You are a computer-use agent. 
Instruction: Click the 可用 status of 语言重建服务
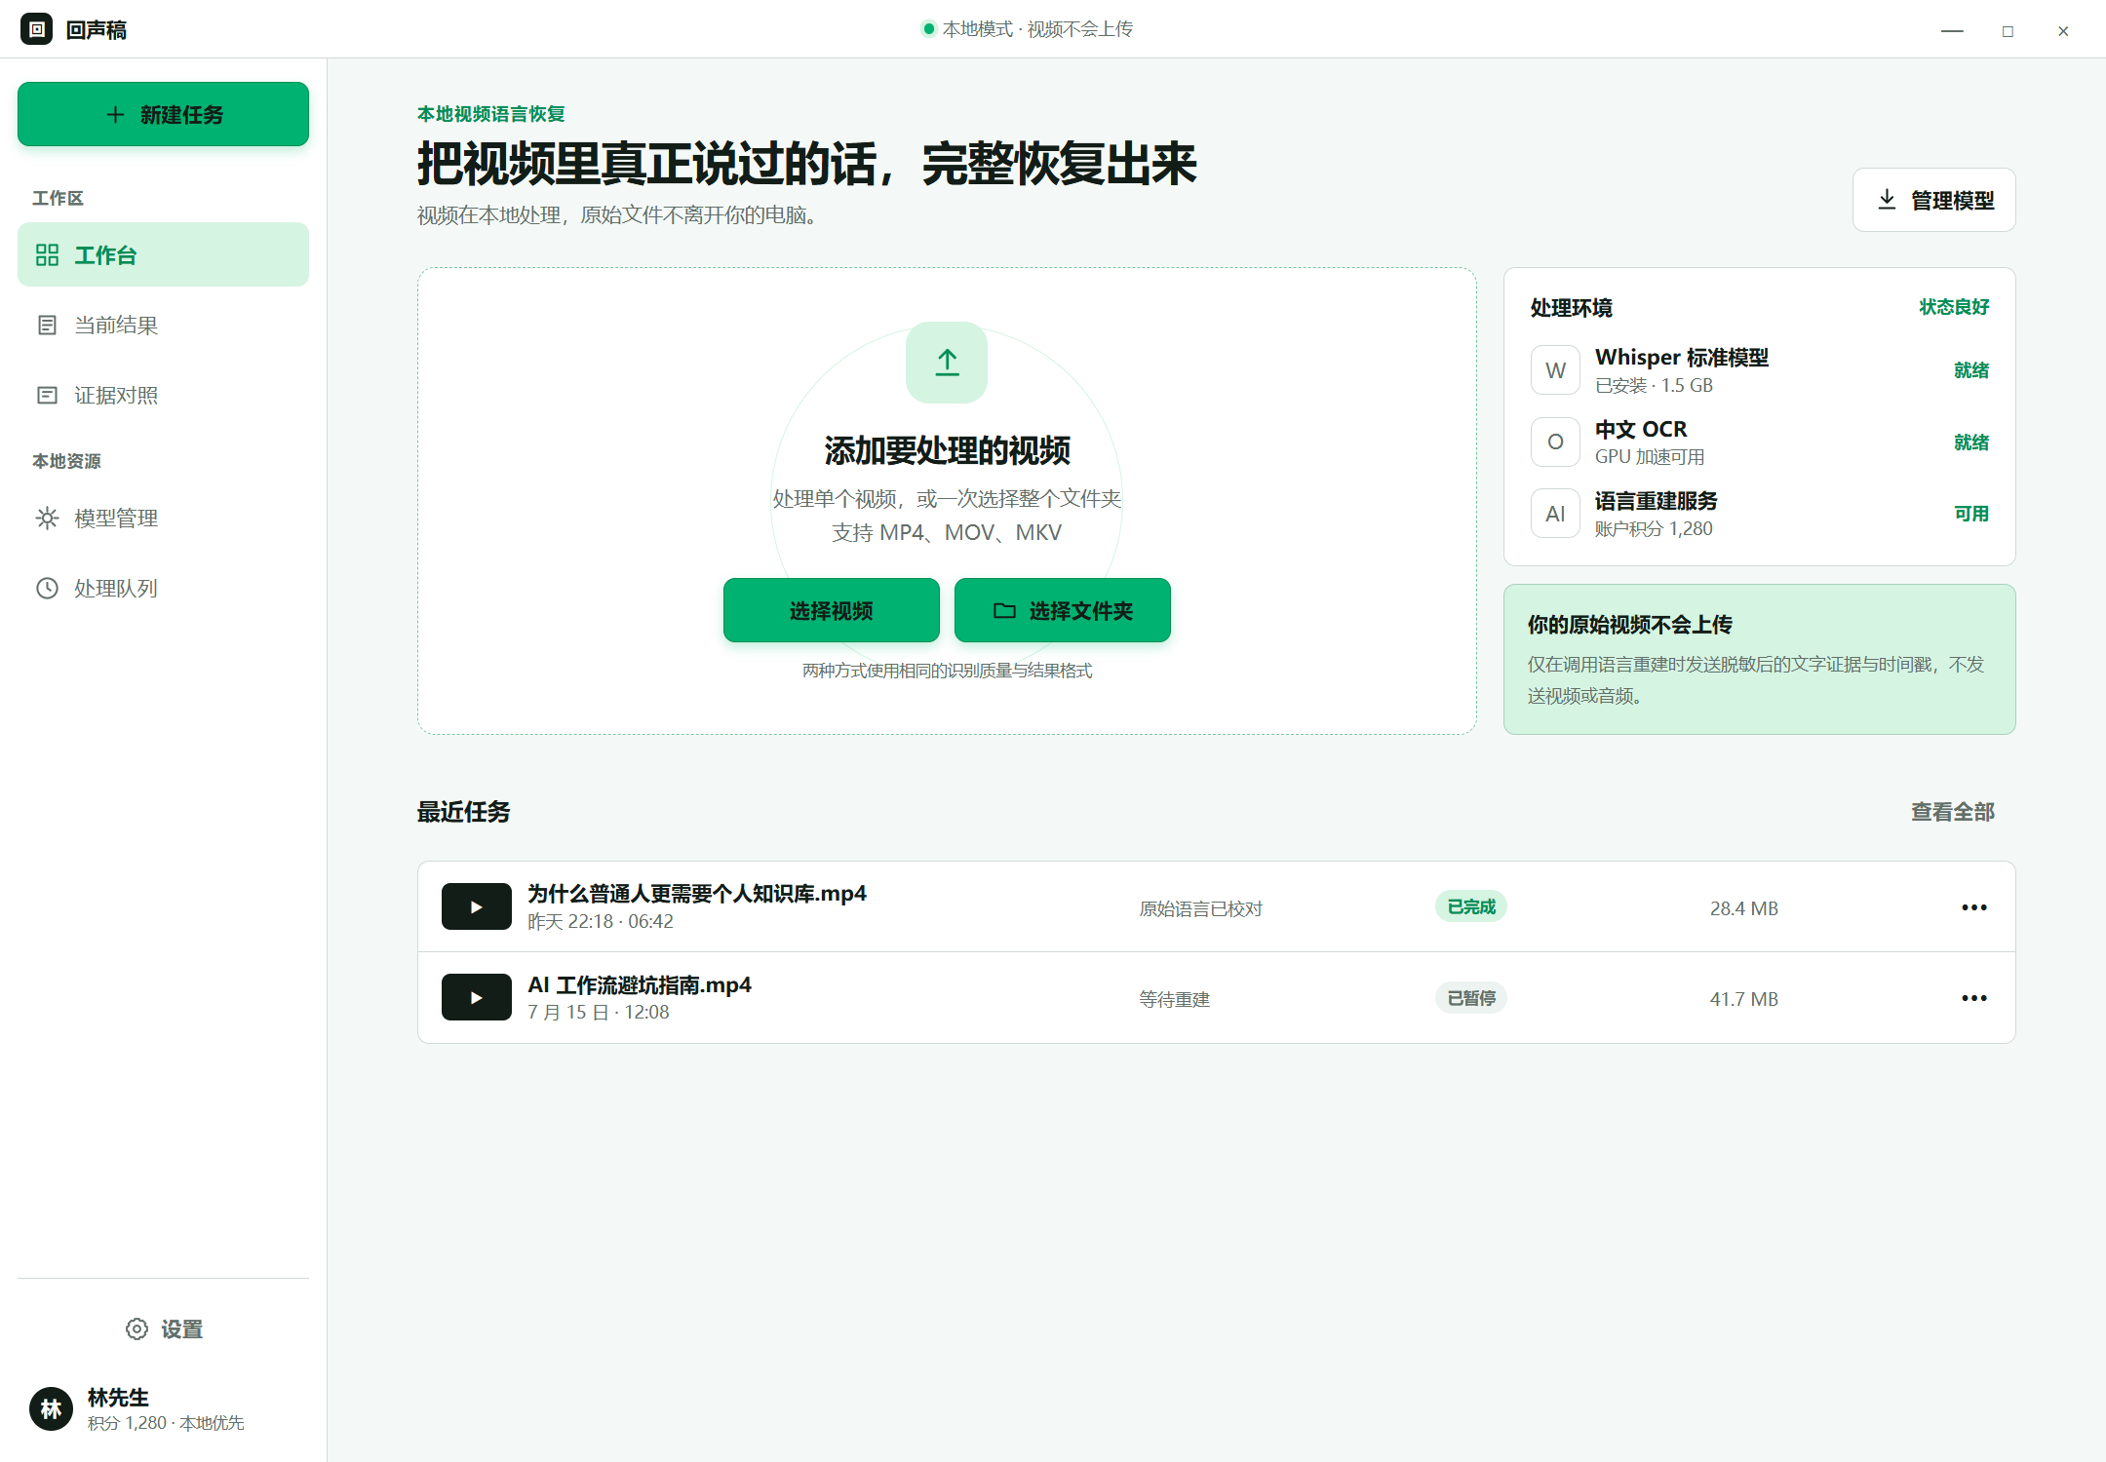point(1970,514)
